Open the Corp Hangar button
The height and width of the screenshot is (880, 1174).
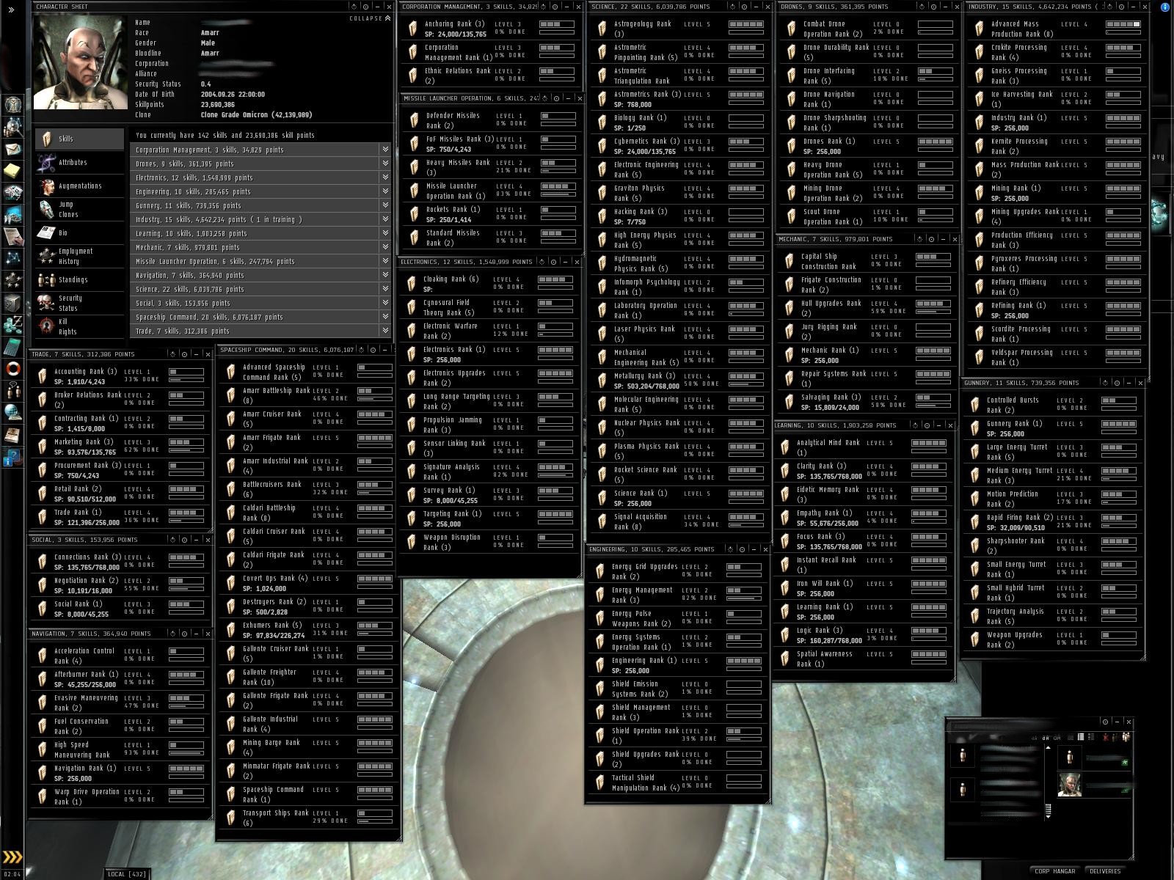(1054, 871)
